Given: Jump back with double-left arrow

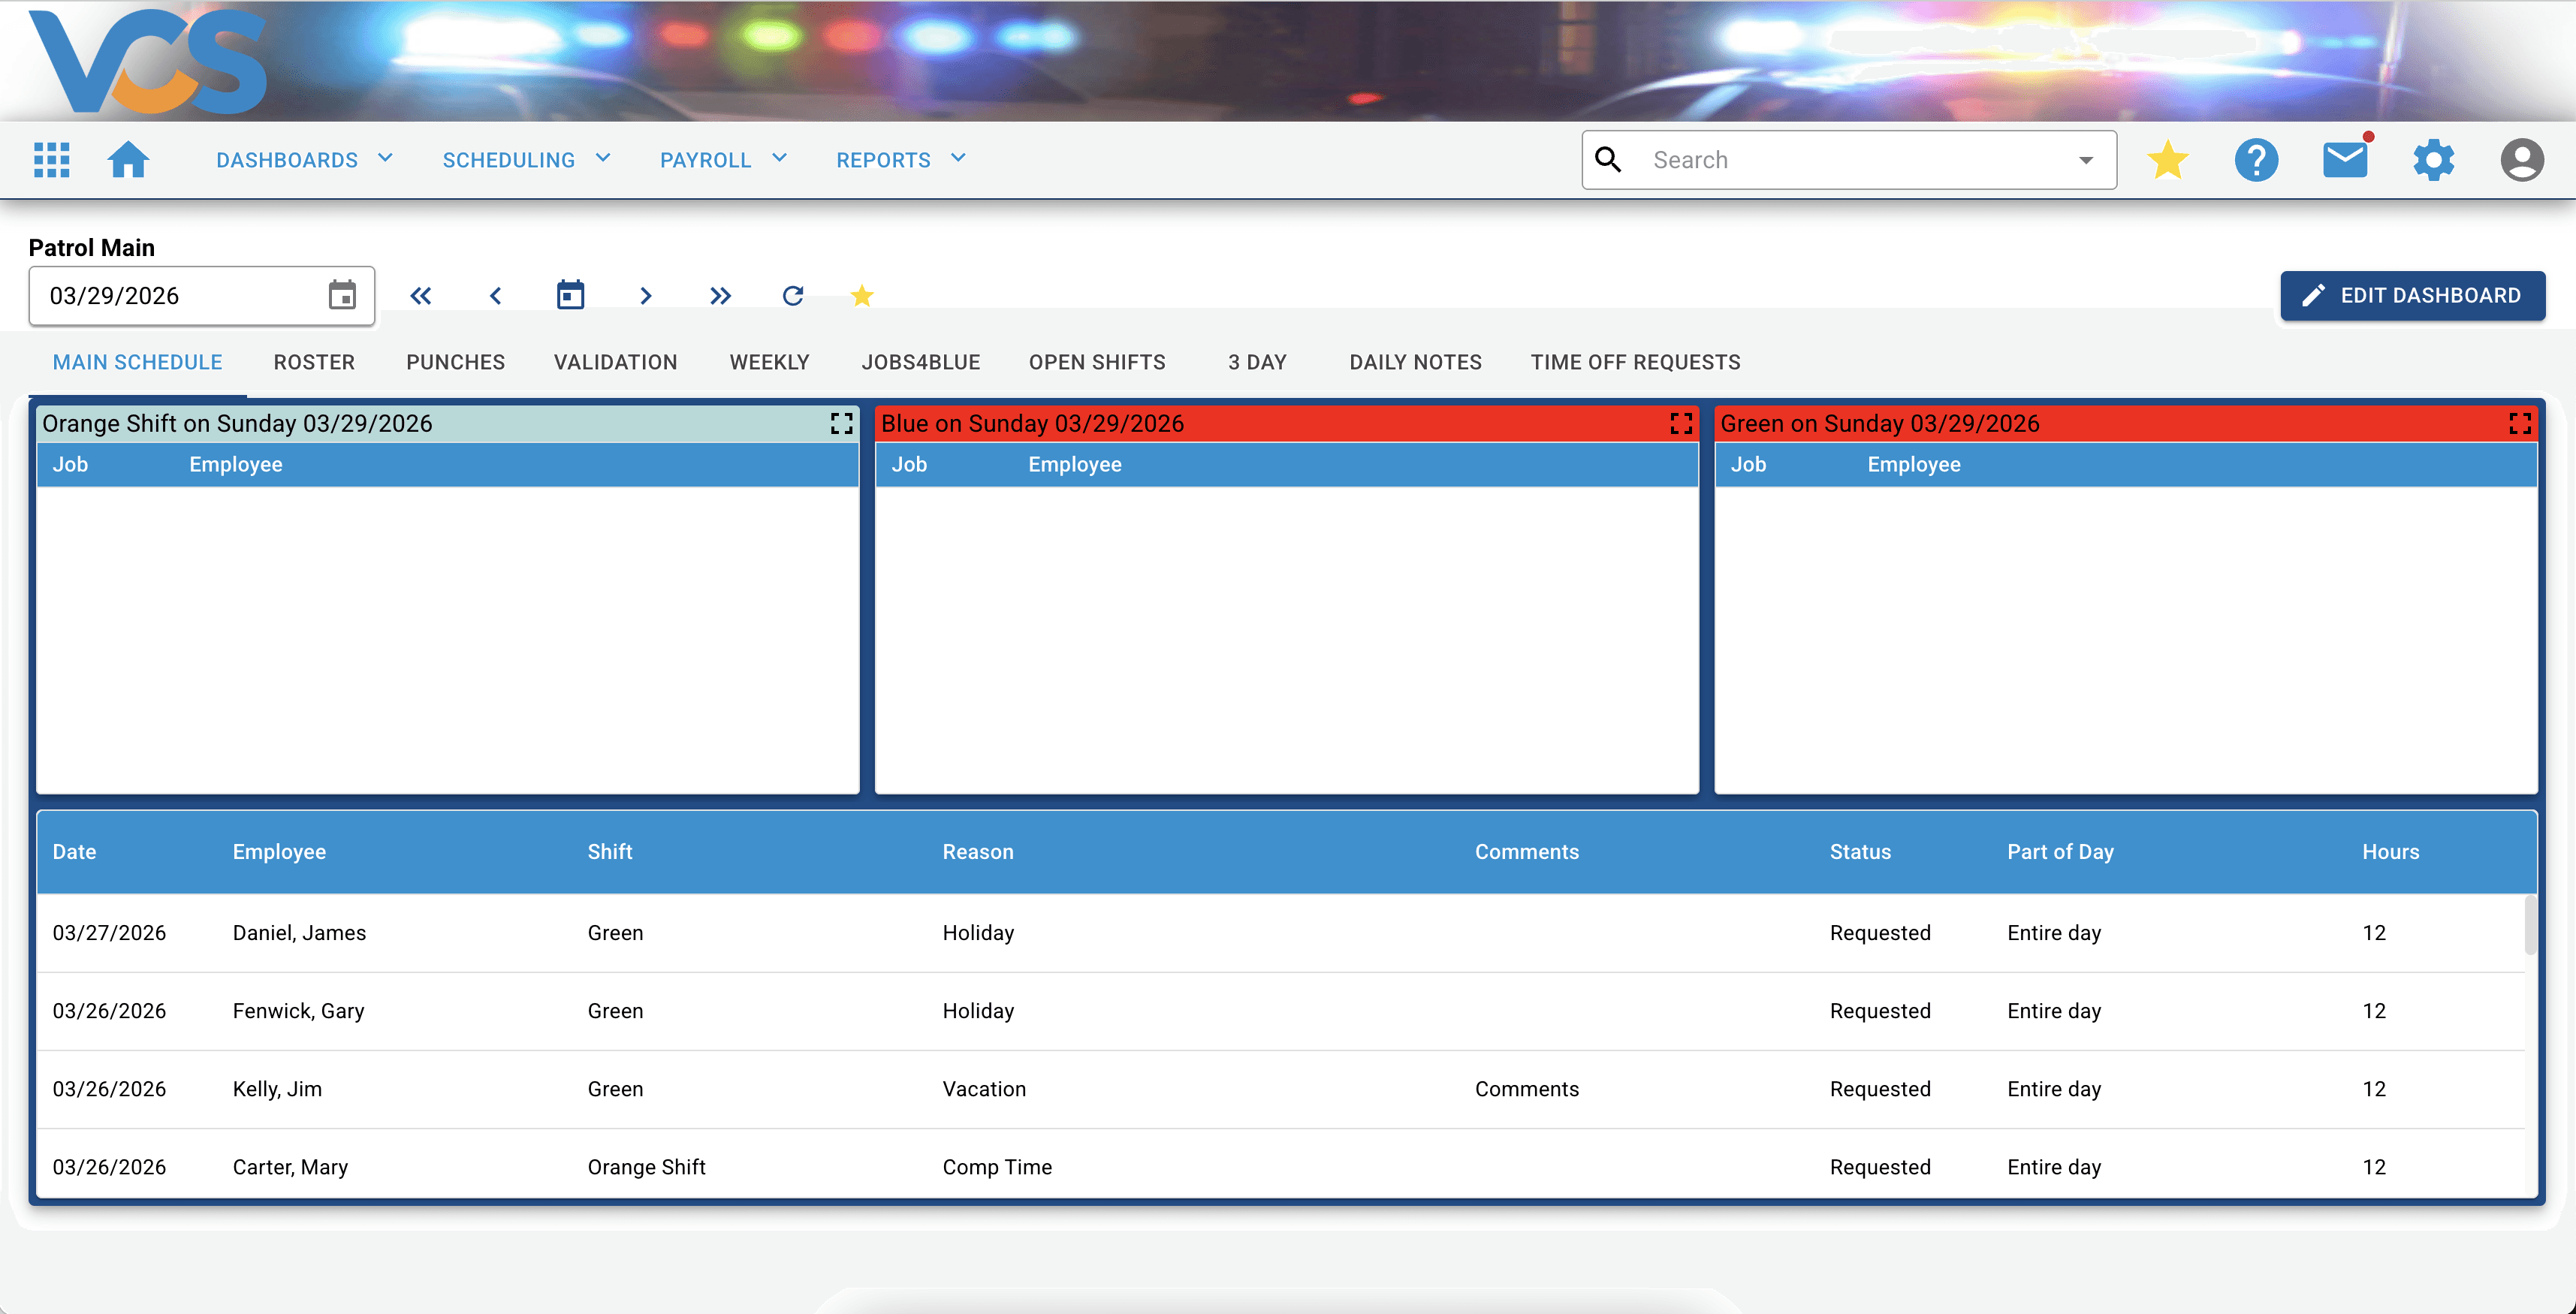Looking at the screenshot, I should point(421,296).
